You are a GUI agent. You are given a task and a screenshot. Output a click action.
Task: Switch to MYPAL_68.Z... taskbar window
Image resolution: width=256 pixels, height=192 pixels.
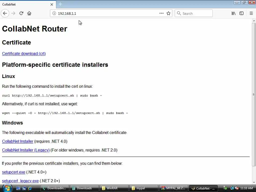point(173,188)
